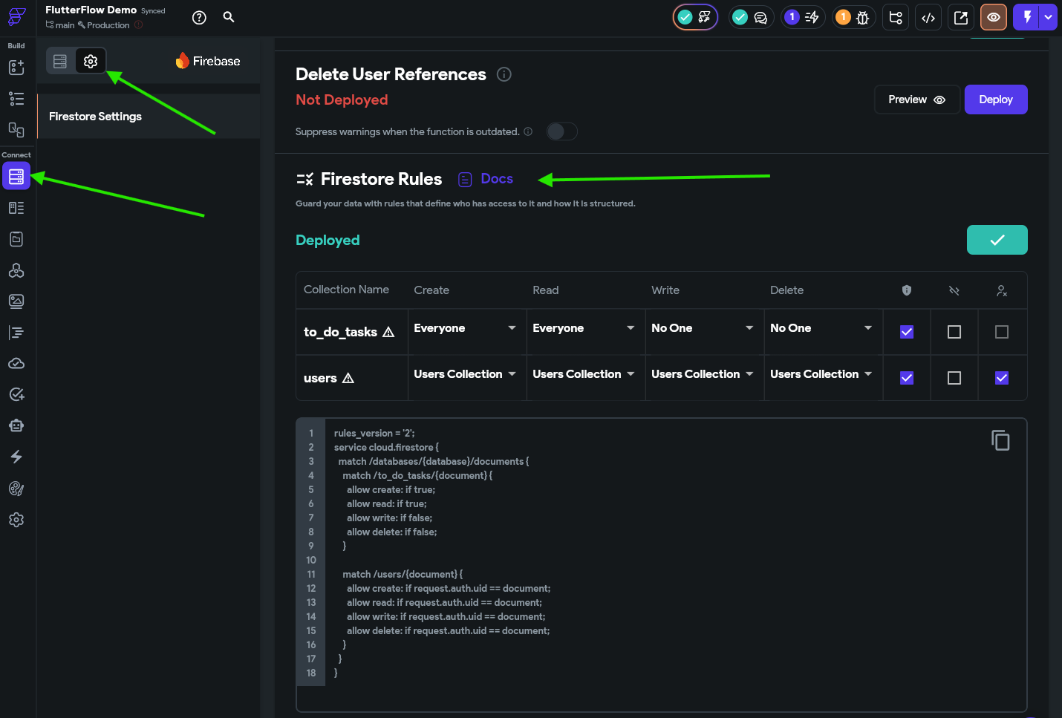Viewport: 1062px width, 718px height.
Task: Open the help question mark icon
Action: point(199,18)
